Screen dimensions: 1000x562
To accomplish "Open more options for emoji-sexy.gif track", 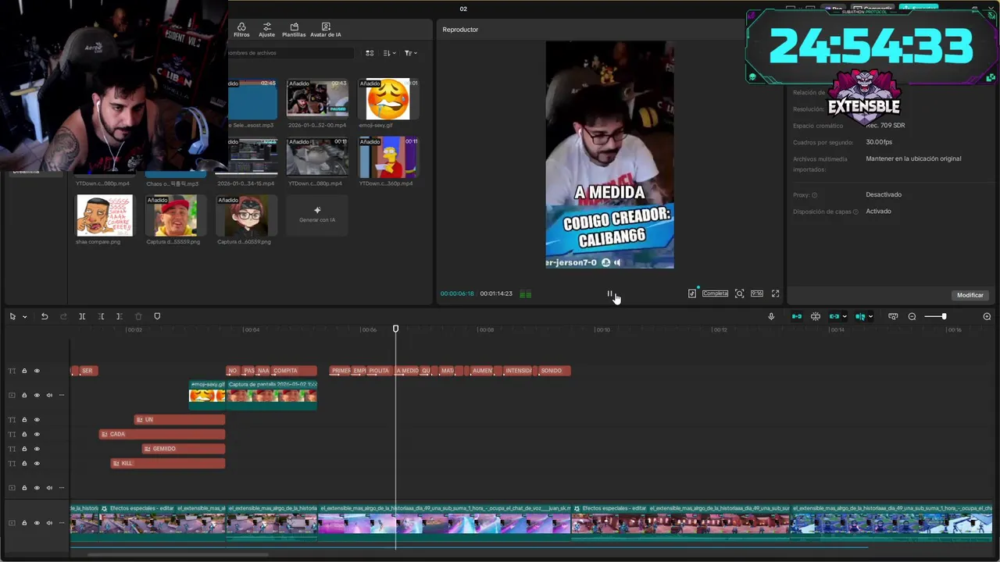I will point(62,395).
